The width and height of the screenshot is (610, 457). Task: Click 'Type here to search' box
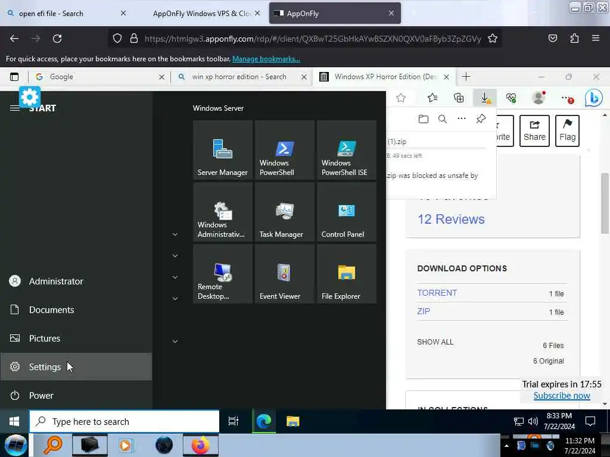coord(124,421)
